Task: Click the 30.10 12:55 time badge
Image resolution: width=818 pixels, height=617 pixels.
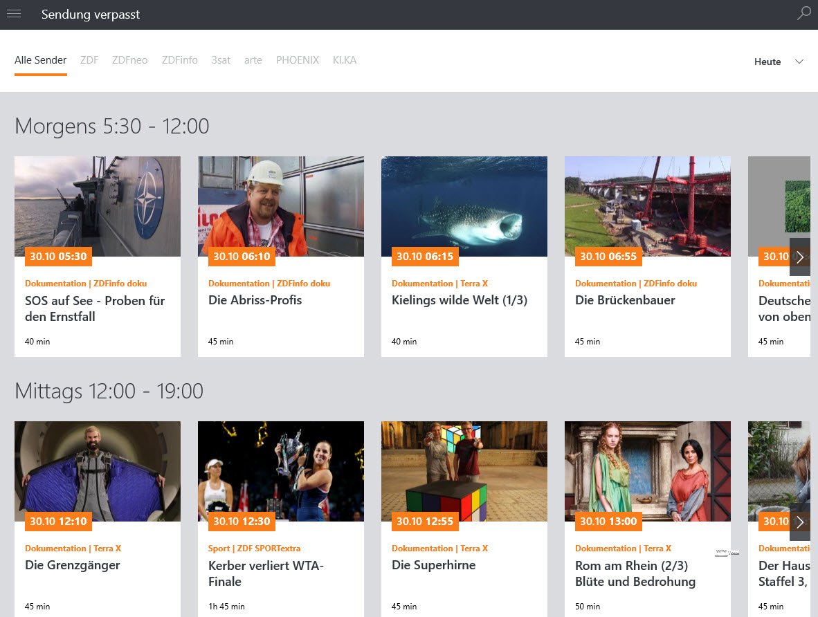Action: click(x=425, y=522)
